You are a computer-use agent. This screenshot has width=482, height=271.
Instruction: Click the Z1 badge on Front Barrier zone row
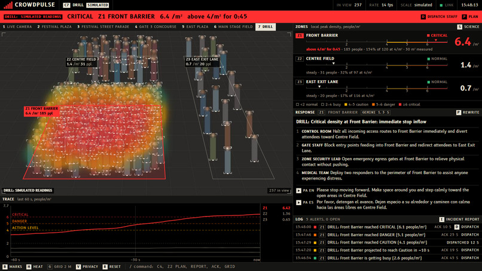(300, 36)
